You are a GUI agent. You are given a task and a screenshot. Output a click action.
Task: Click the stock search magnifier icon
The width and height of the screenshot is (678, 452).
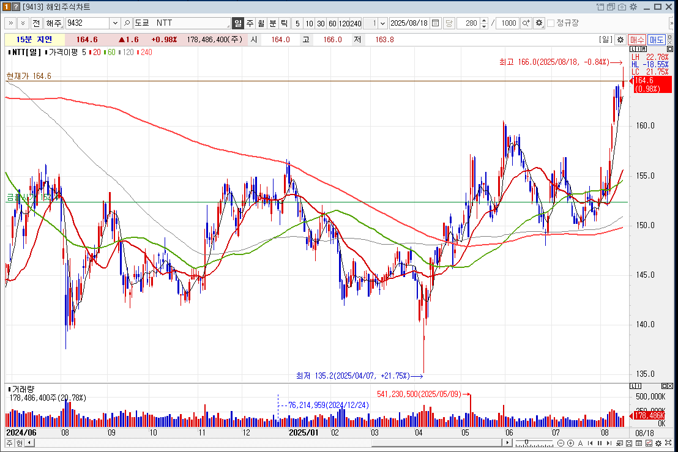coord(127,23)
